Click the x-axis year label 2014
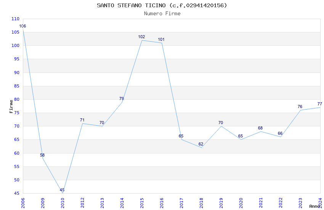This screenshot has height=210, width=324. [x=122, y=203]
